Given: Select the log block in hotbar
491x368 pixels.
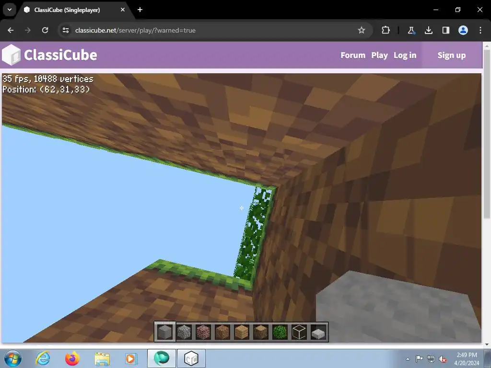Looking at the screenshot, I should click(260, 332).
